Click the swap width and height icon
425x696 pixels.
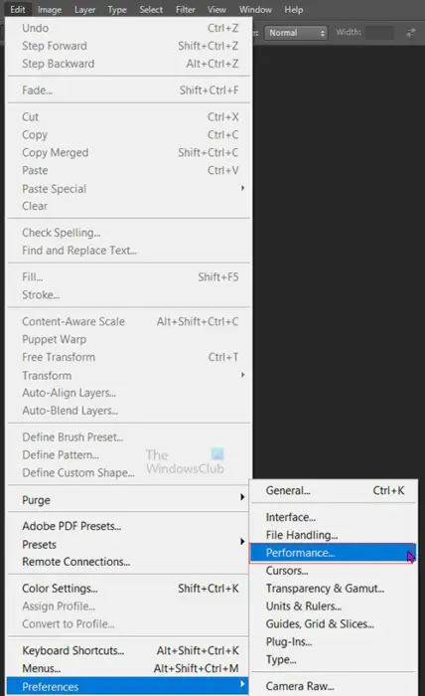pos(411,33)
